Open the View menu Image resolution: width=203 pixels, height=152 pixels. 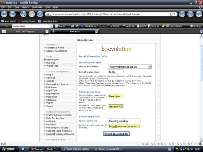point(17,7)
